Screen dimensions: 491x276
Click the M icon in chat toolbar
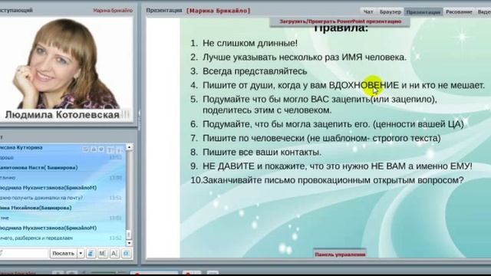[x=102, y=253]
